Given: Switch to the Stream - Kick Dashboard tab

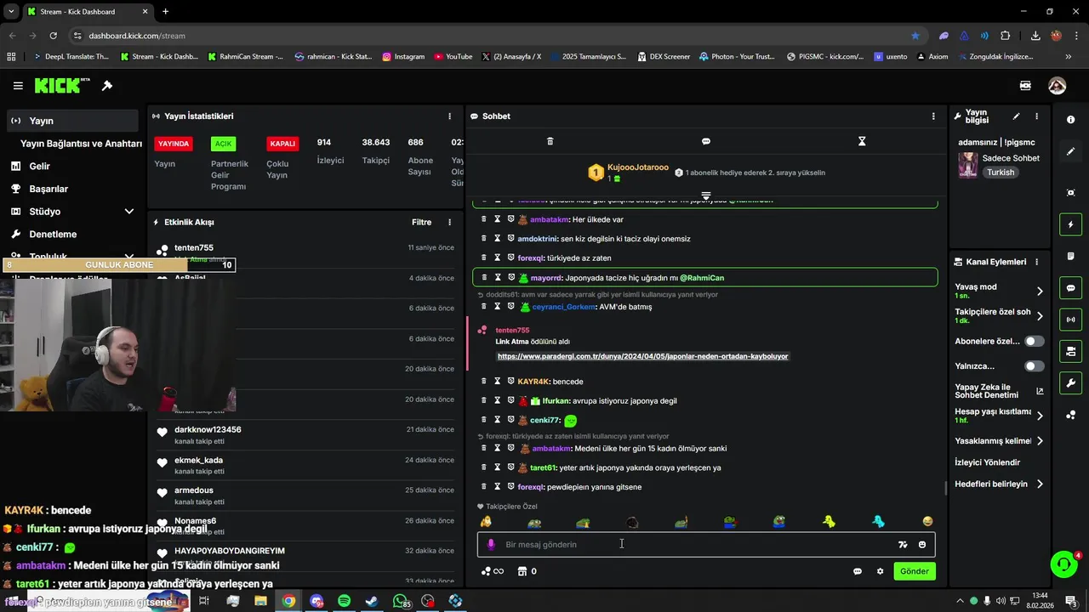Looking at the screenshot, I should [87, 12].
